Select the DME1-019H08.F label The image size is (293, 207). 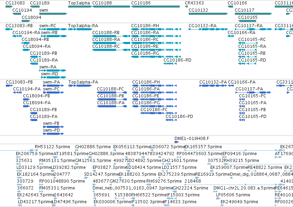tap(192, 139)
